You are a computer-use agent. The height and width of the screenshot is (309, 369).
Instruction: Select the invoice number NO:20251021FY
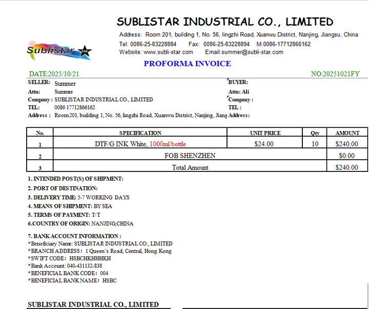coord(335,74)
